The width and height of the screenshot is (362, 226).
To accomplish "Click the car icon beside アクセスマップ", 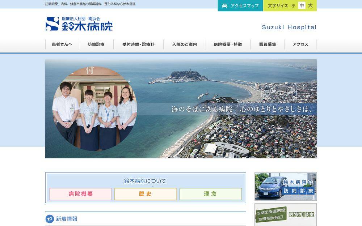I will (x=224, y=6).
